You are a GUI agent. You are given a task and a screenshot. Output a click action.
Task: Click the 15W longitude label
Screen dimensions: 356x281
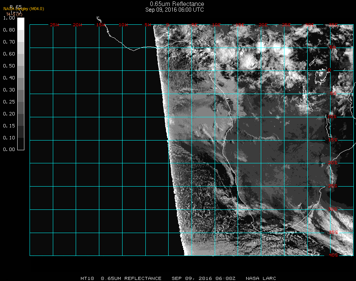(100, 25)
